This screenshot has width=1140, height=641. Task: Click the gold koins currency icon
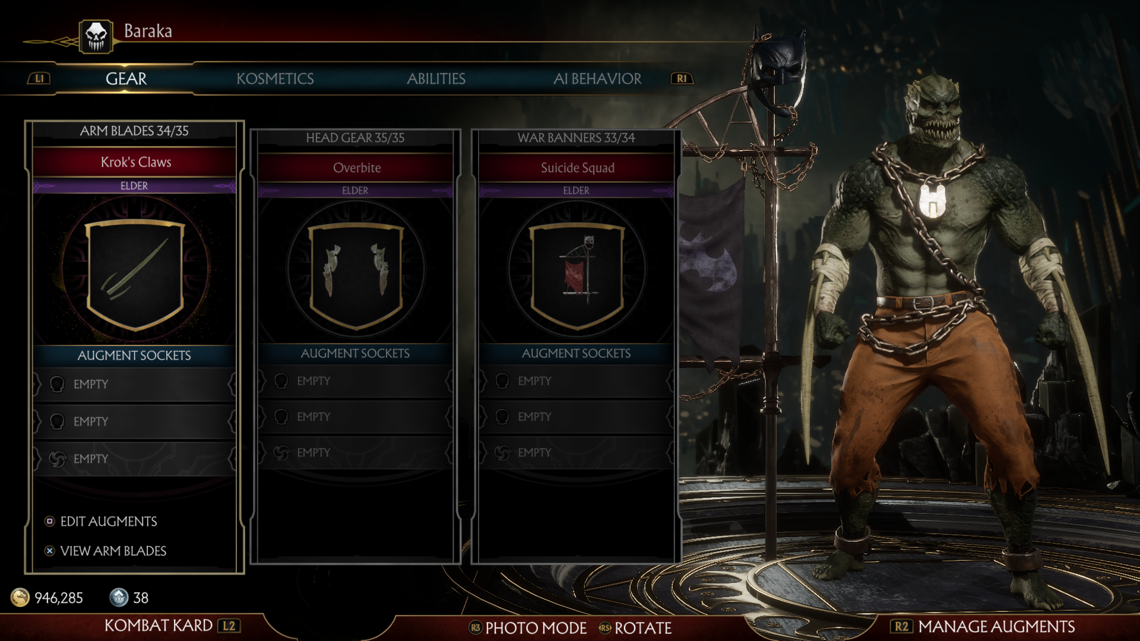[x=20, y=598]
